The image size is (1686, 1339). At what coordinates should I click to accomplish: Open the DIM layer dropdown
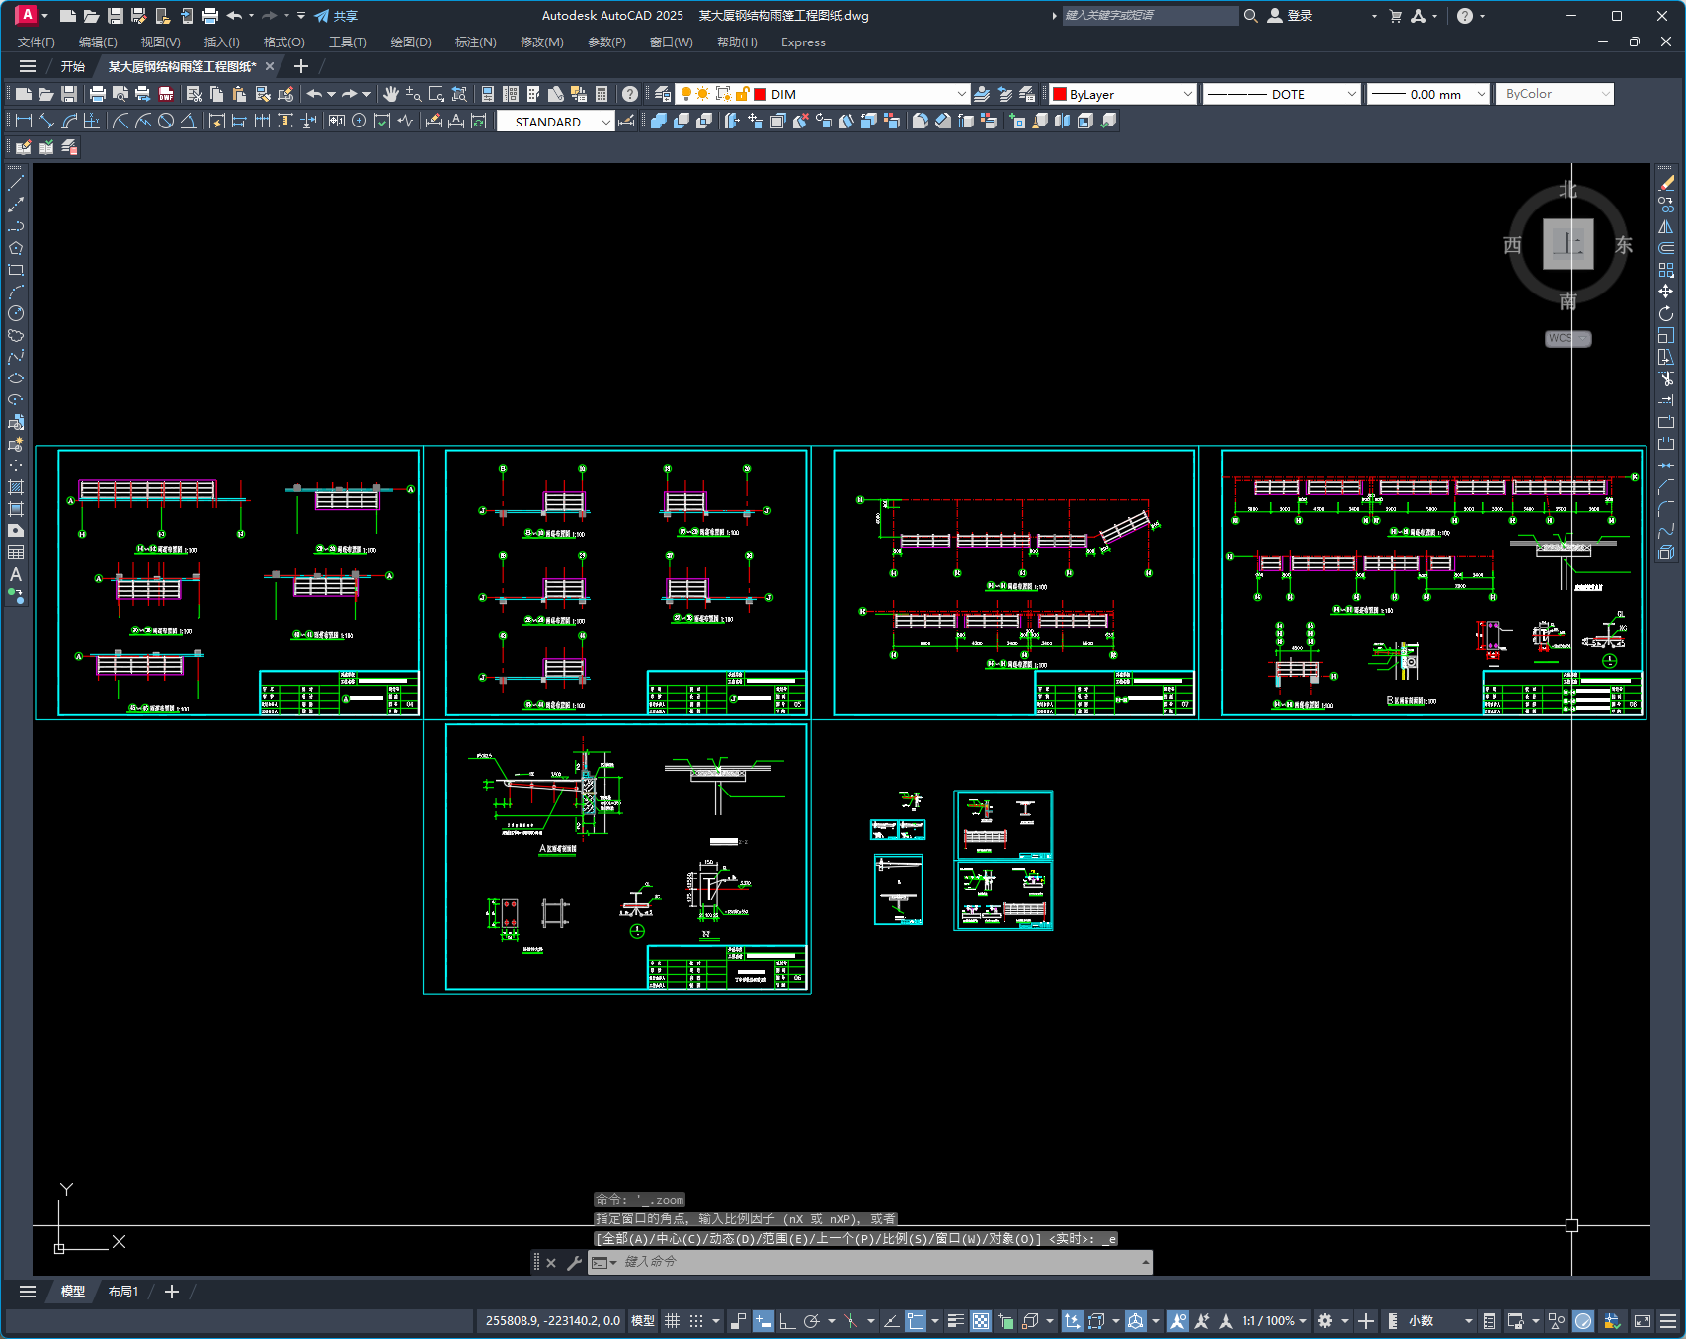pos(961,94)
